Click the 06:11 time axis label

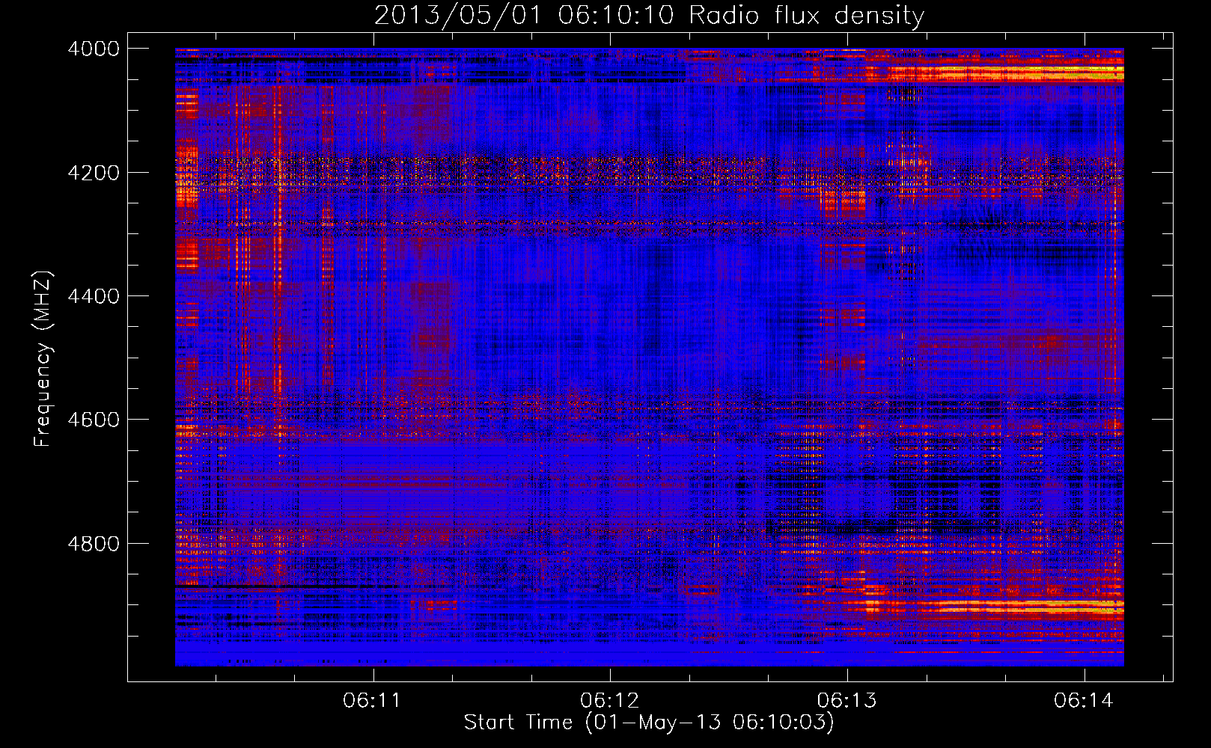click(x=372, y=701)
